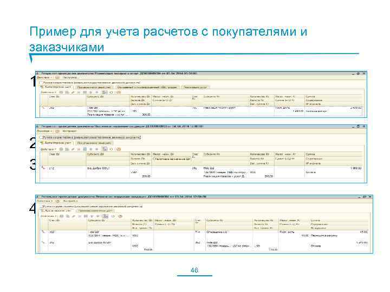Click last orange icon in top window toolbar
The width and height of the screenshot is (390, 292).
[119, 92]
